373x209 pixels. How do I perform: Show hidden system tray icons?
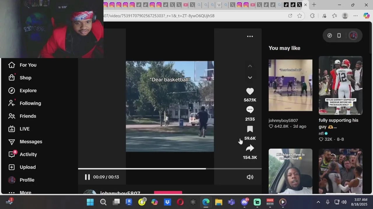(x=318, y=202)
